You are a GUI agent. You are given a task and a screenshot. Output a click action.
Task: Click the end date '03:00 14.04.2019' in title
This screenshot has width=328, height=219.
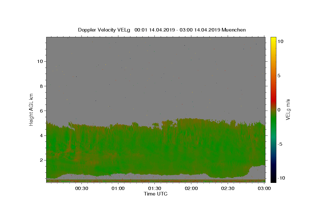(200, 30)
